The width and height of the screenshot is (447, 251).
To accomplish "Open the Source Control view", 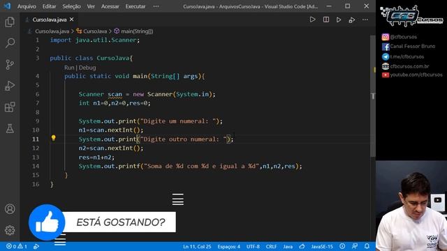I will (x=10, y=65).
